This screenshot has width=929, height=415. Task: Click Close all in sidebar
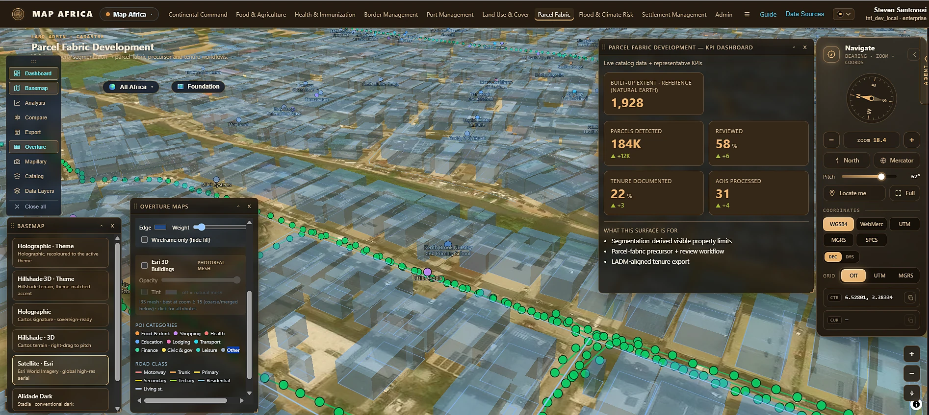click(x=33, y=207)
